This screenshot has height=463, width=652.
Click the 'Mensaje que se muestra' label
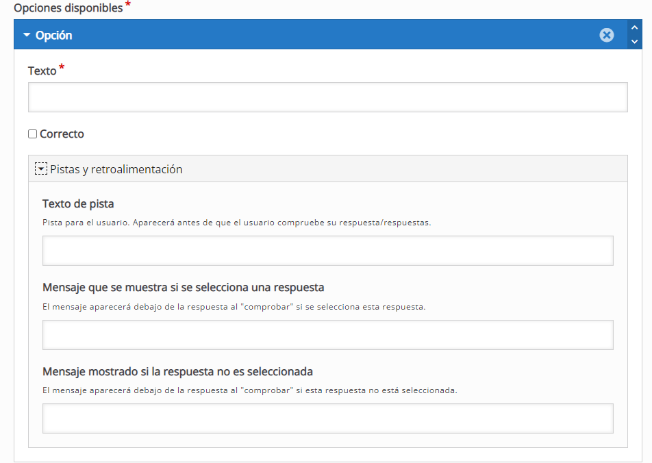pos(183,287)
